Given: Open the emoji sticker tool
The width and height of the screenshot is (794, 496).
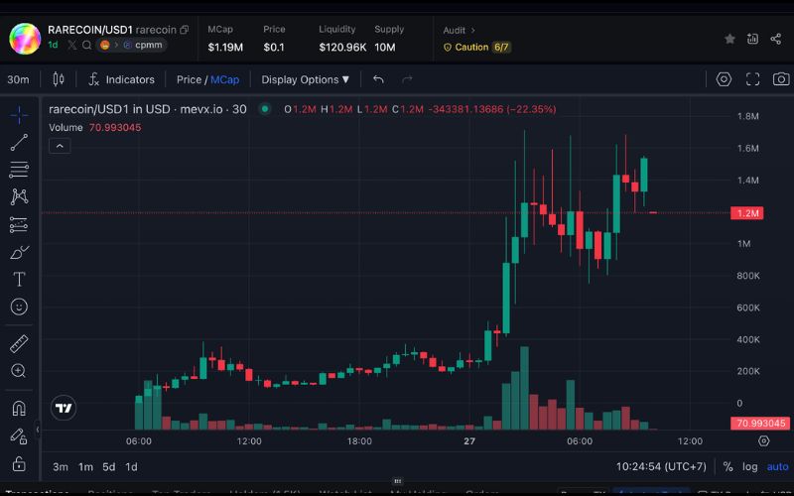Looking at the screenshot, I should pos(19,308).
